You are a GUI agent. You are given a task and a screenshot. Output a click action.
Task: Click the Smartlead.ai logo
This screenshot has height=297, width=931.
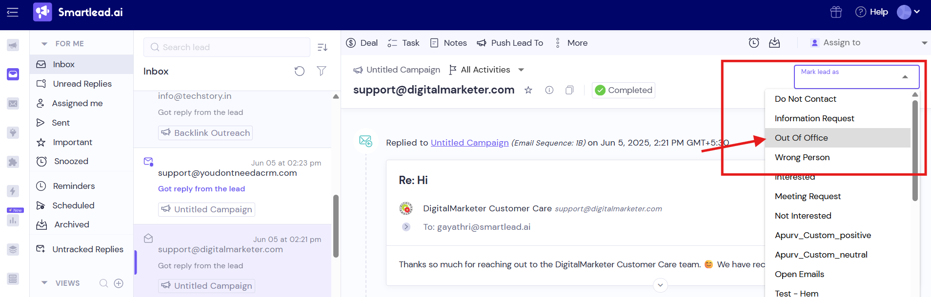tap(78, 12)
